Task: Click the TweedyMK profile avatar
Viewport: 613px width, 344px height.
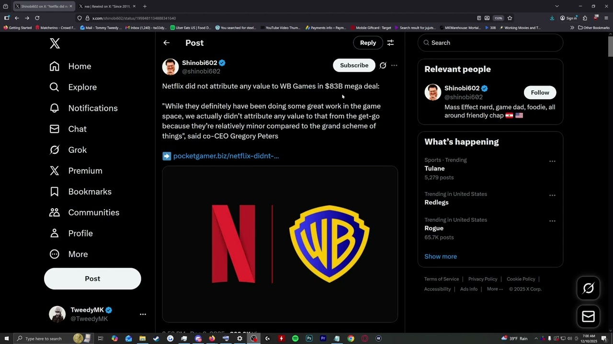Action: 57,314
